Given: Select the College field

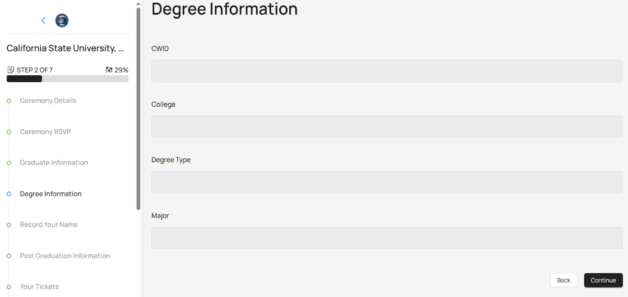Looking at the screenshot, I should (387, 127).
